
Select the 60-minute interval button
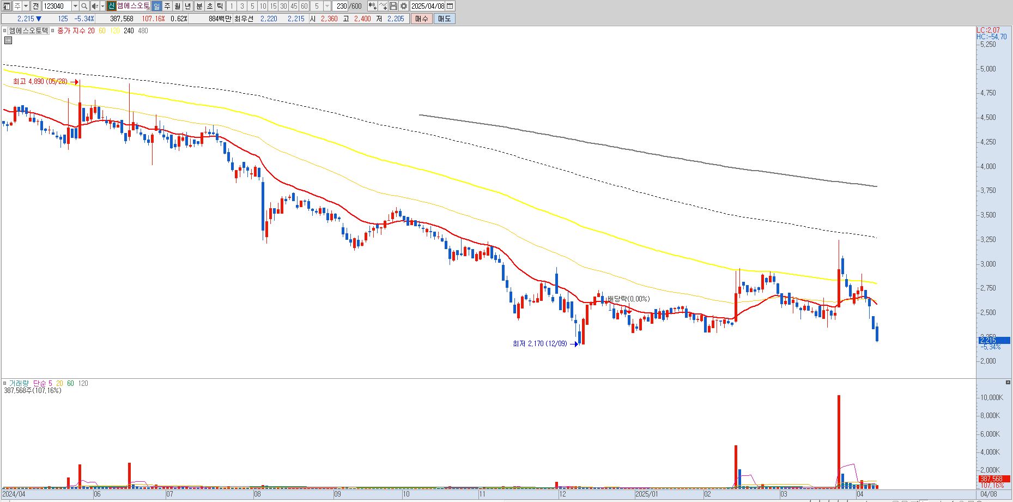[x=304, y=6]
